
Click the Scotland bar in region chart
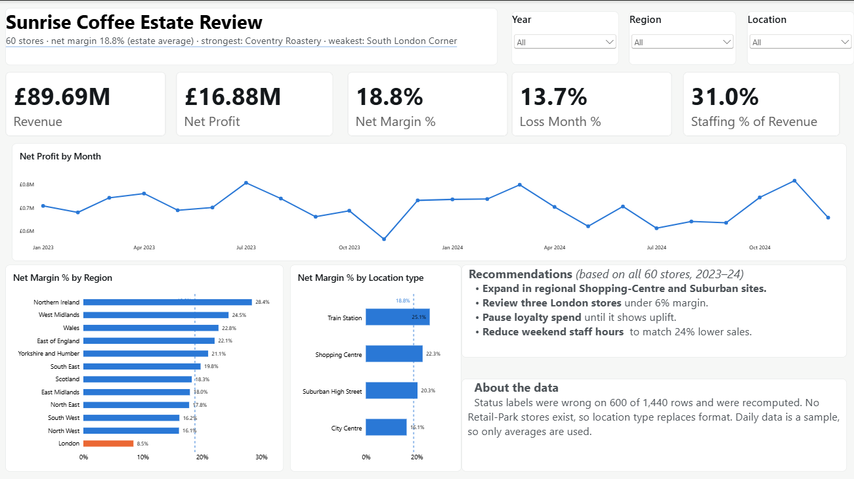coord(138,379)
